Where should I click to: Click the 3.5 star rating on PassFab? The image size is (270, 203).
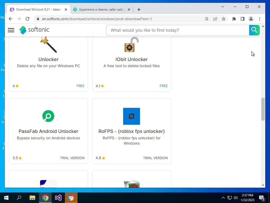[x=17, y=158]
